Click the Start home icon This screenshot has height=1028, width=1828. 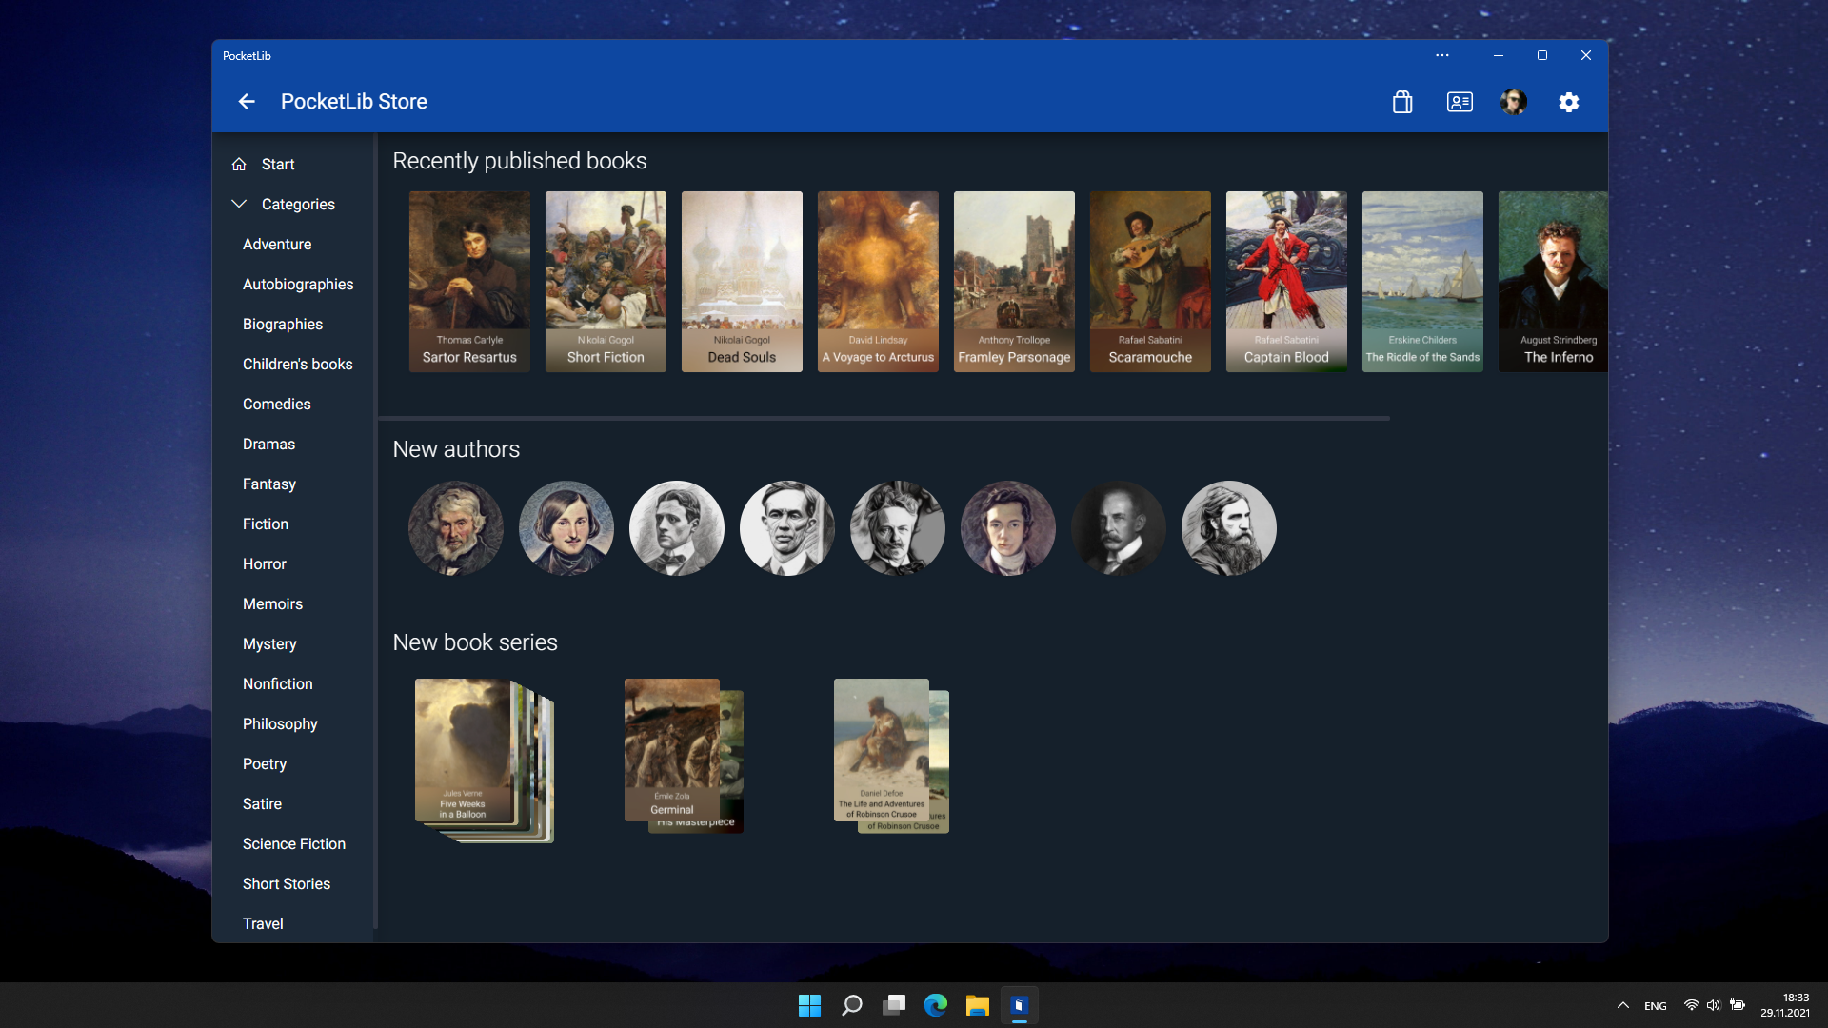[239, 164]
